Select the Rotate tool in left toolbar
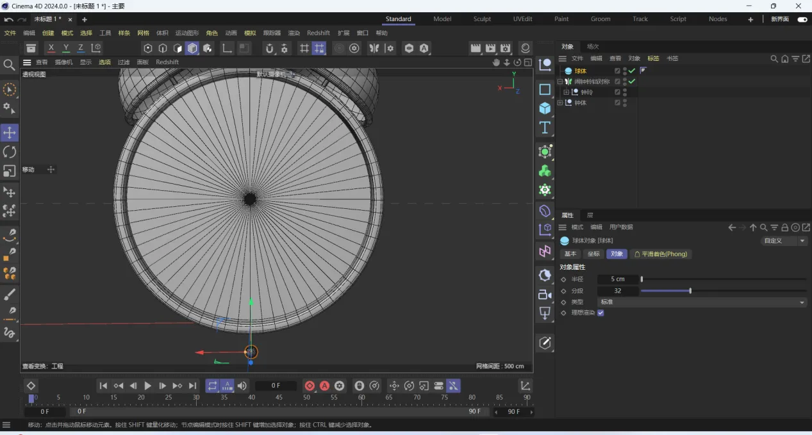Image resolution: width=812 pixels, height=435 pixels. coord(10,152)
